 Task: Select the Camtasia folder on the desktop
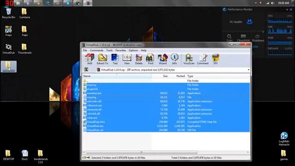pos(24,13)
